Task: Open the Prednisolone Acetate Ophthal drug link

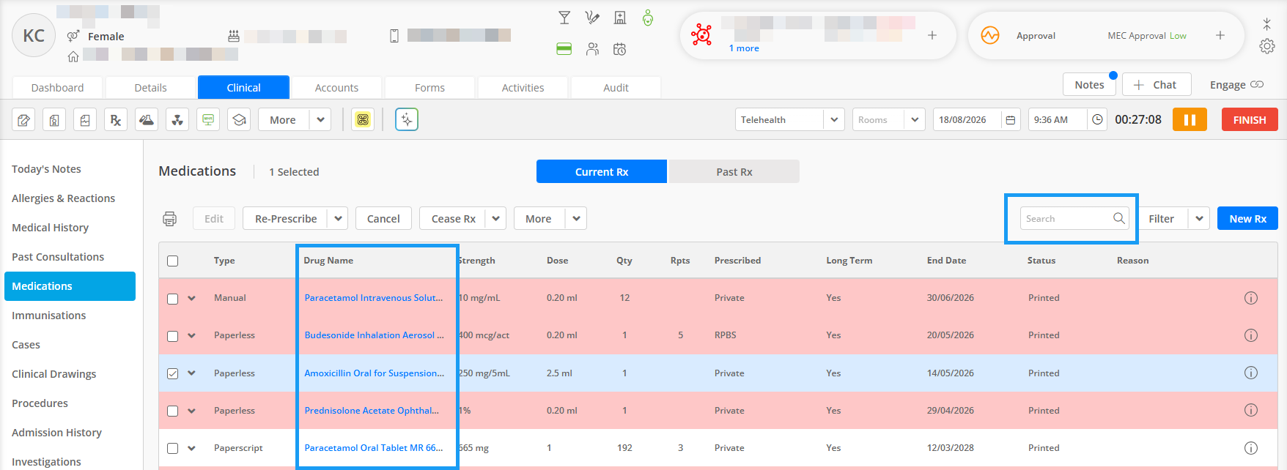Action: [x=372, y=411]
